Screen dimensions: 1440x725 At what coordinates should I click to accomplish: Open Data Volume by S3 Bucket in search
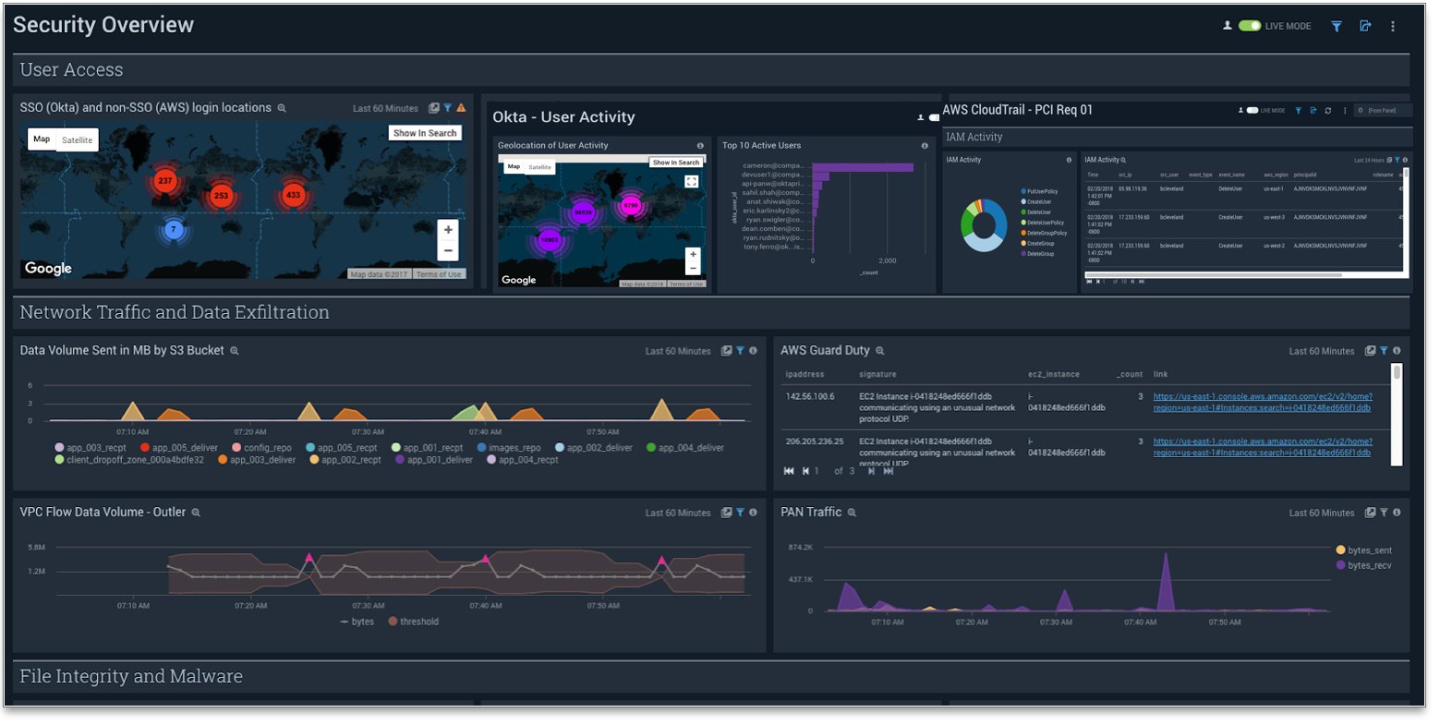pyautogui.click(x=235, y=352)
